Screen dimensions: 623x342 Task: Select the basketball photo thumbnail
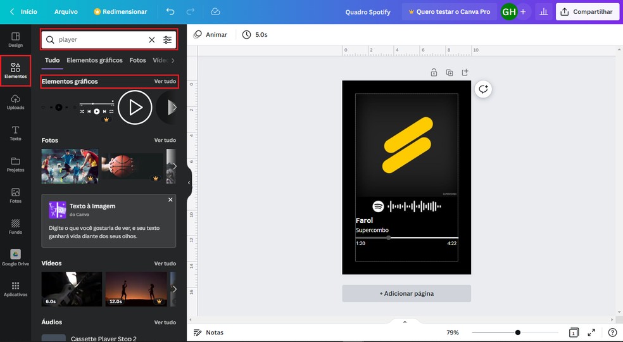point(132,166)
